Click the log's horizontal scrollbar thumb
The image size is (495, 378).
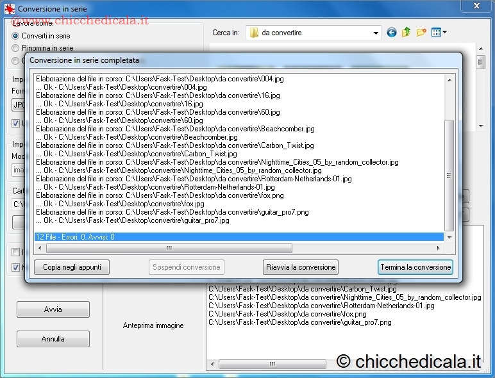pos(169,248)
